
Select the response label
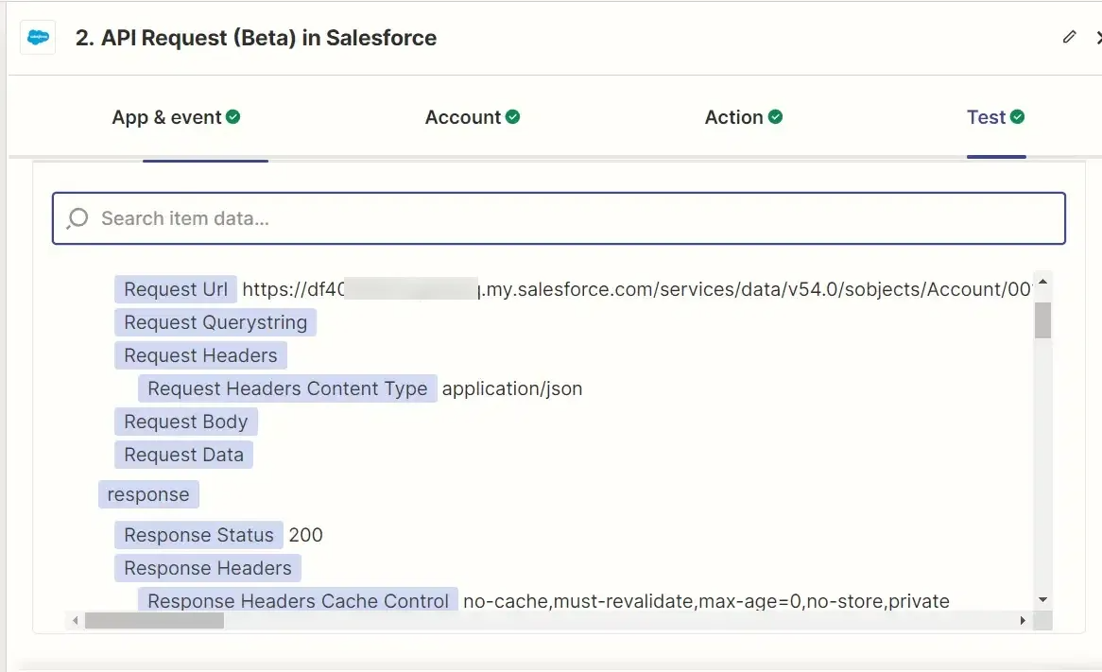[148, 495]
